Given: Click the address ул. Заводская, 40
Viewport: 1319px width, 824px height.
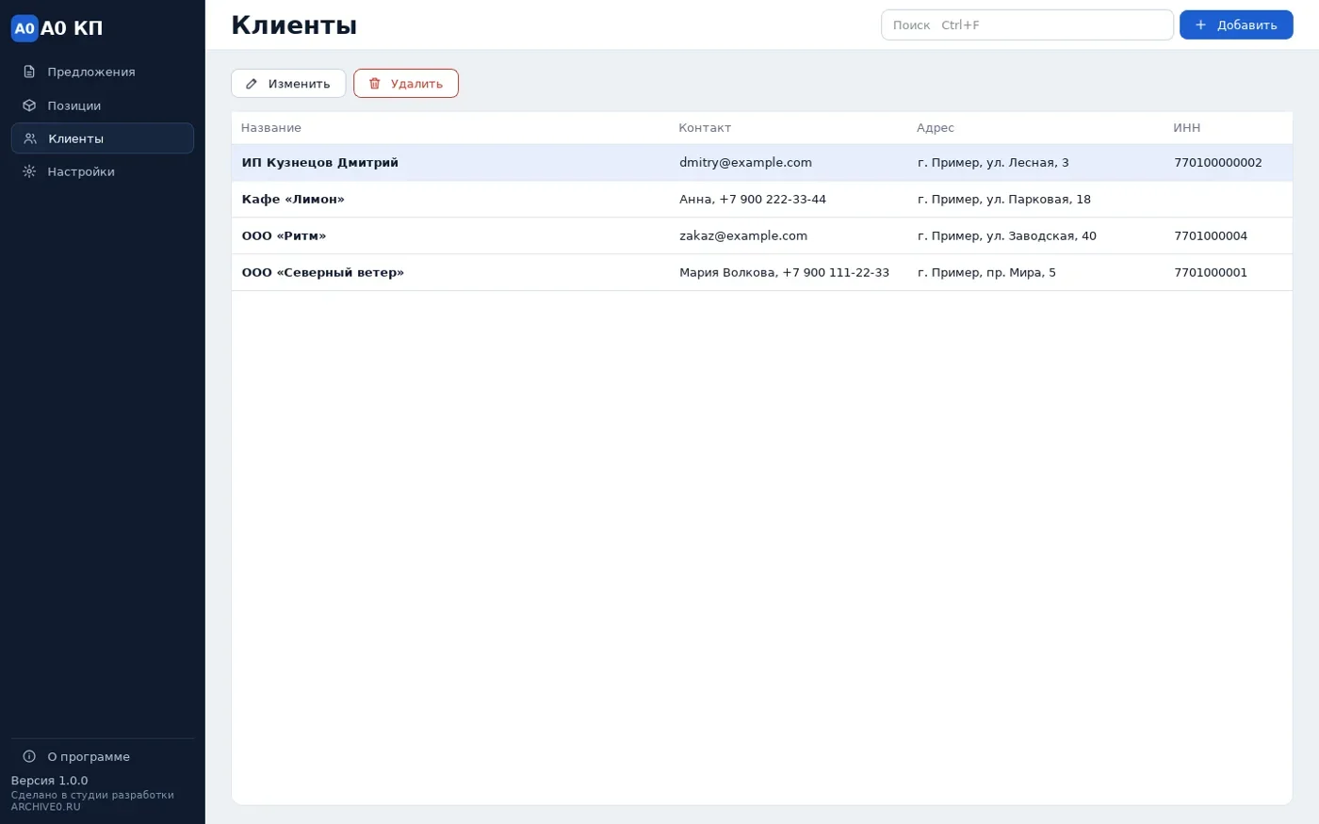Looking at the screenshot, I should [1007, 236].
